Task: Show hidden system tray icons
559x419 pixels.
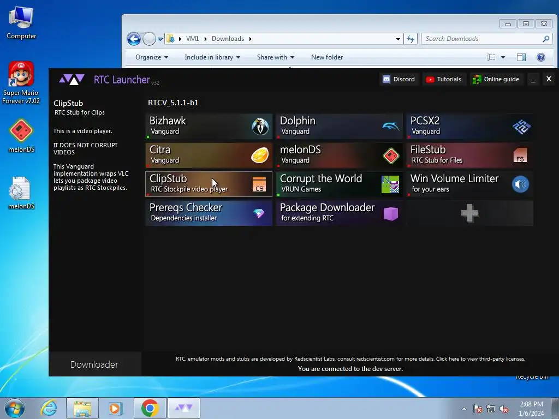Action: coord(464,409)
